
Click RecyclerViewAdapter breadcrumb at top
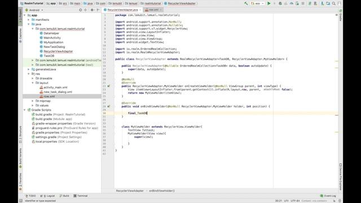pyautogui.click(x=180, y=3)
